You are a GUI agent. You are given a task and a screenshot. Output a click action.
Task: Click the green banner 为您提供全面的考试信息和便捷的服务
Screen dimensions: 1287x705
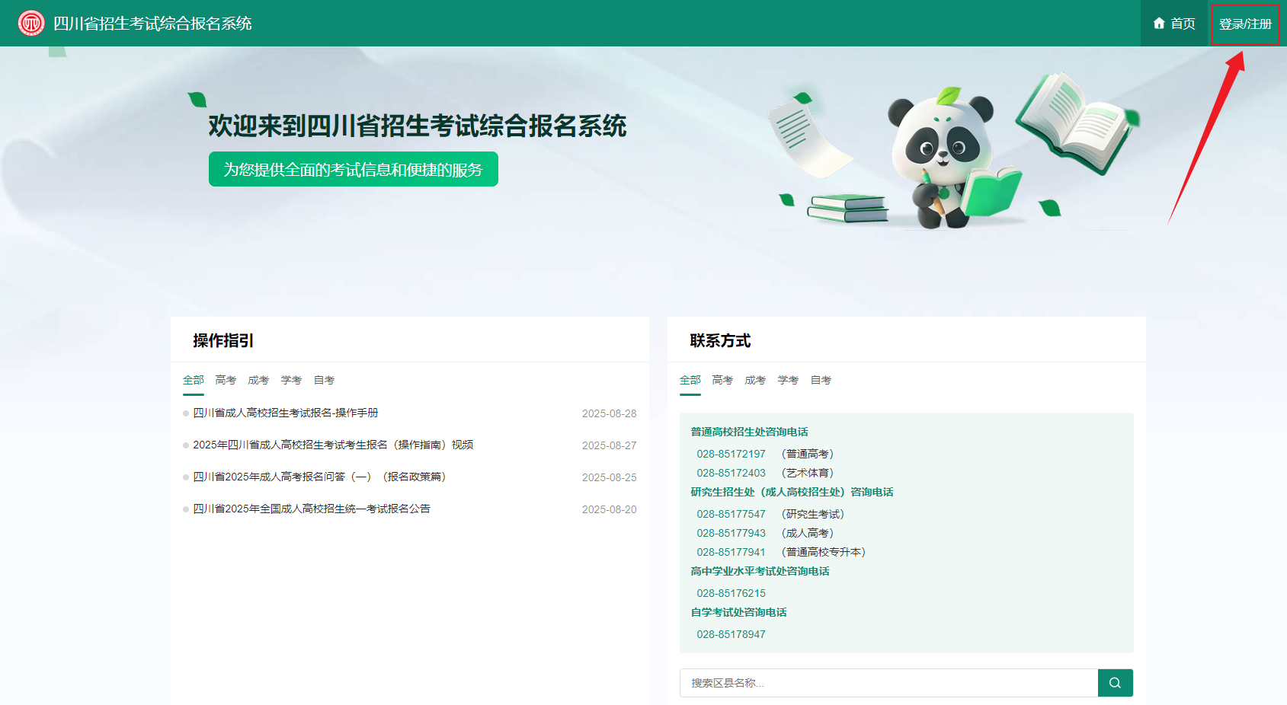click(353, 169)
